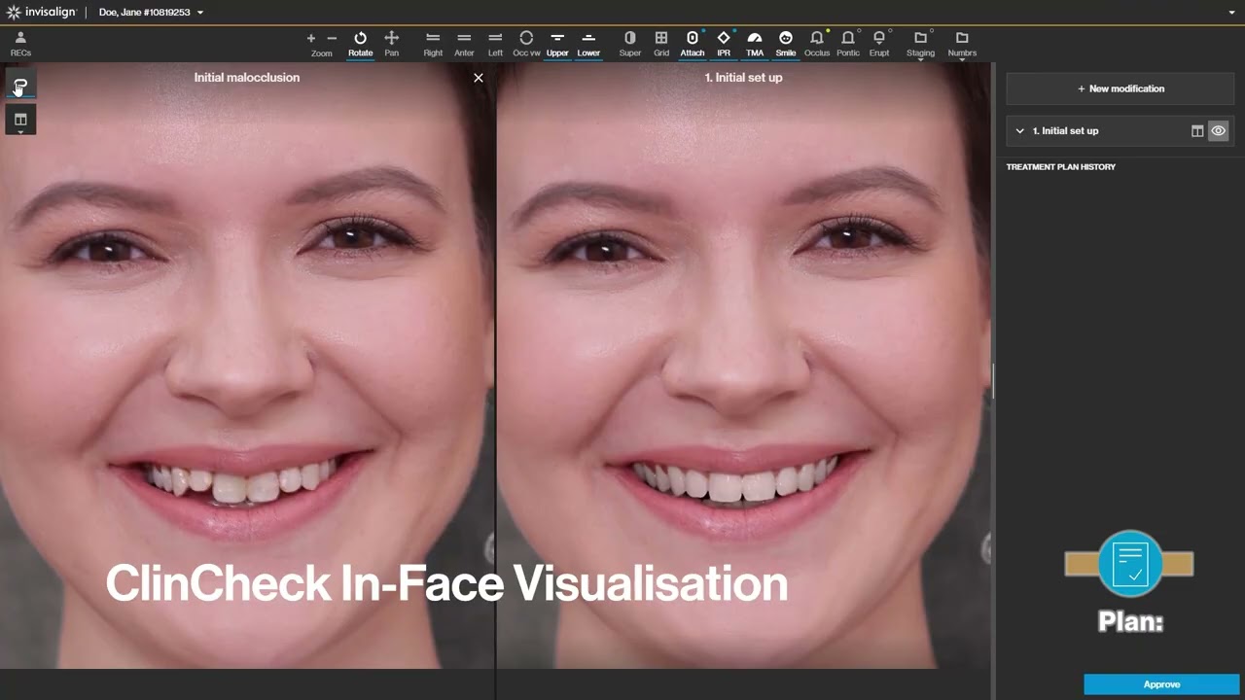Click the Initial malocclusion title
Image resolution: width=1245 pixels, height=700 pixels.
click(247, 78)
